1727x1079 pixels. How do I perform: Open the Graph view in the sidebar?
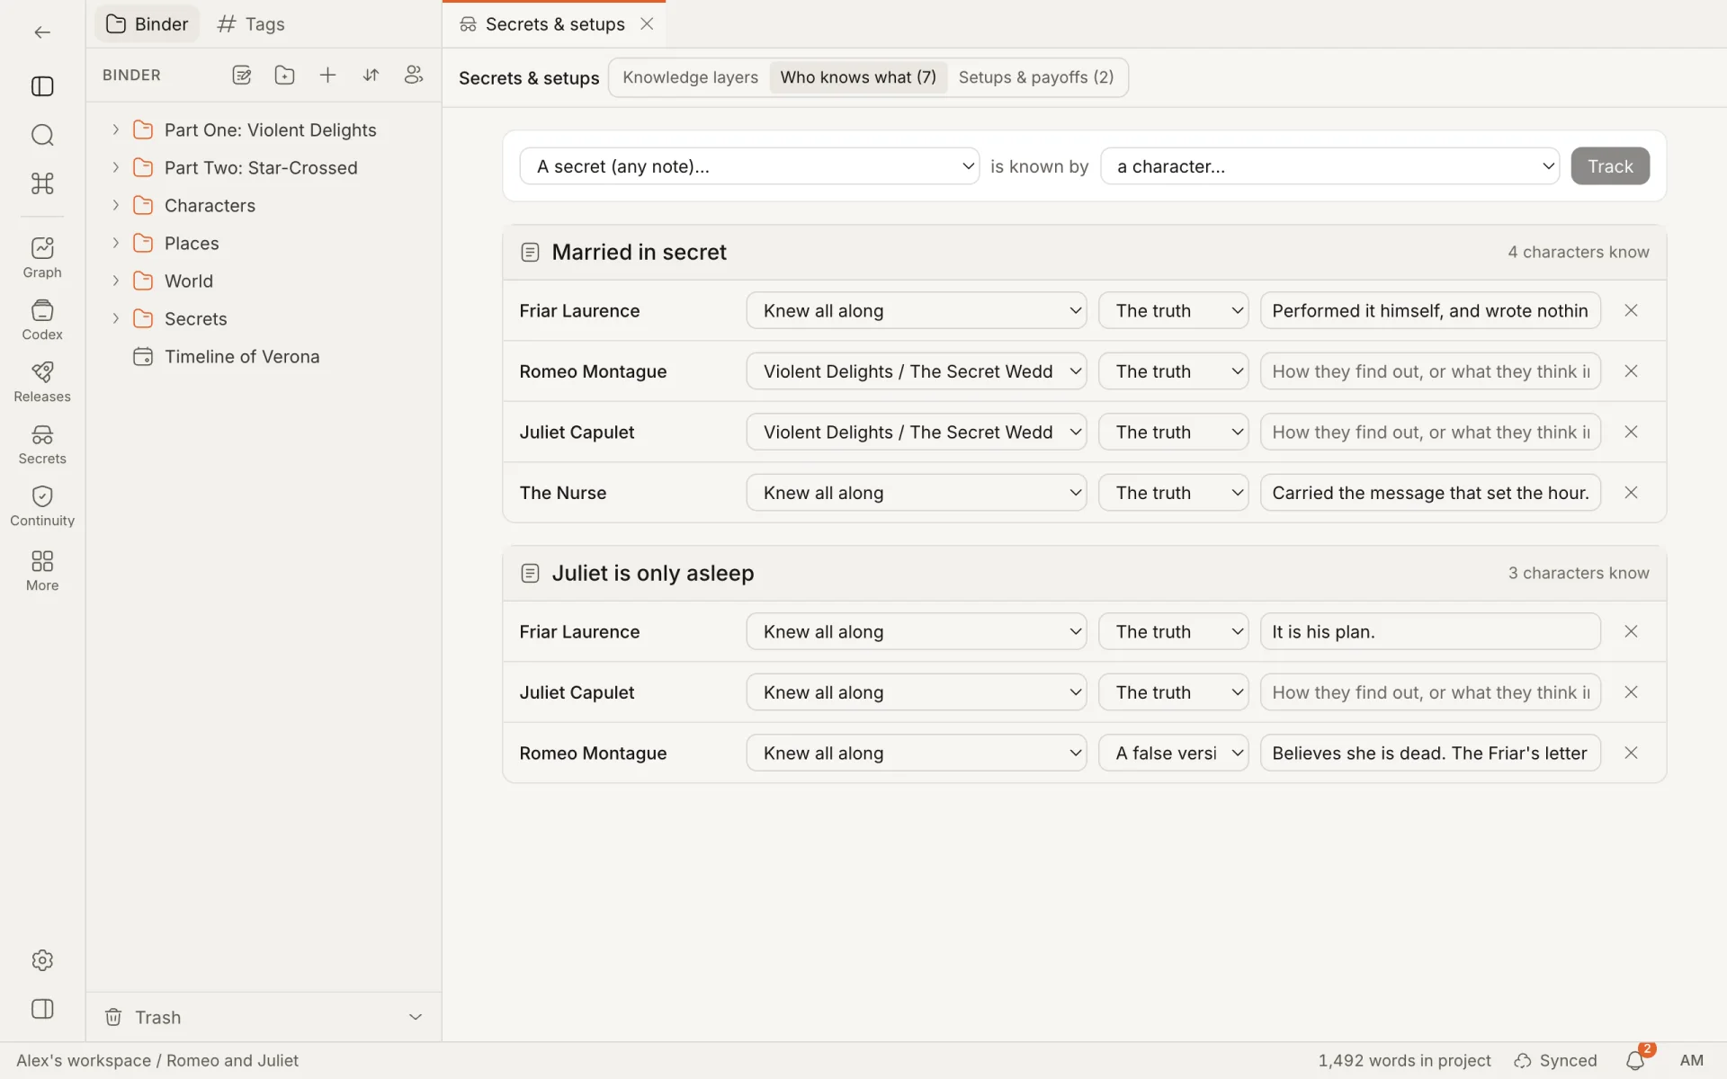click(42, 257)
